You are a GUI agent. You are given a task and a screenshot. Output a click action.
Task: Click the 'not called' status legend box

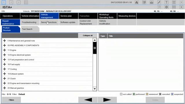tap(121, 94)
